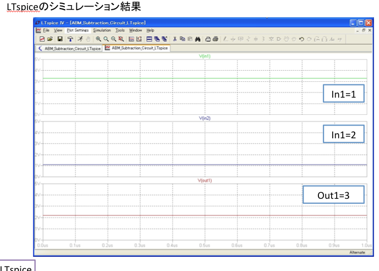Click the Autorange plot icon
The height and width of the screenshot is (271, 379).
(x=139, y=39)
